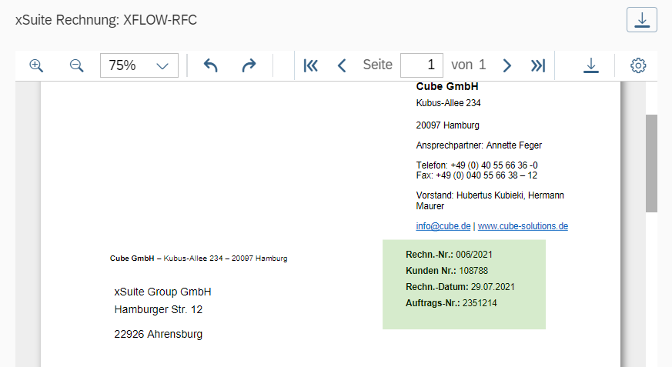Go to the next page
This screenshot has width=672, height=367.
point(507,65)
